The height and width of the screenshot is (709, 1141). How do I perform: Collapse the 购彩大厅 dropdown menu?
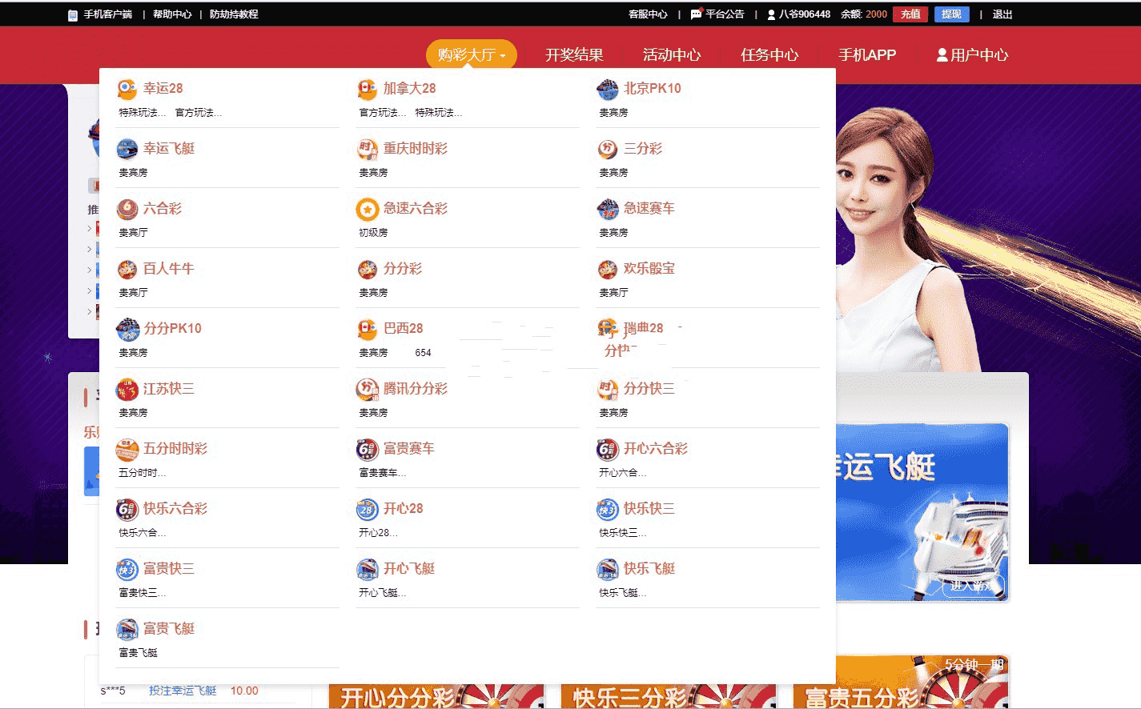pos(471,54)
